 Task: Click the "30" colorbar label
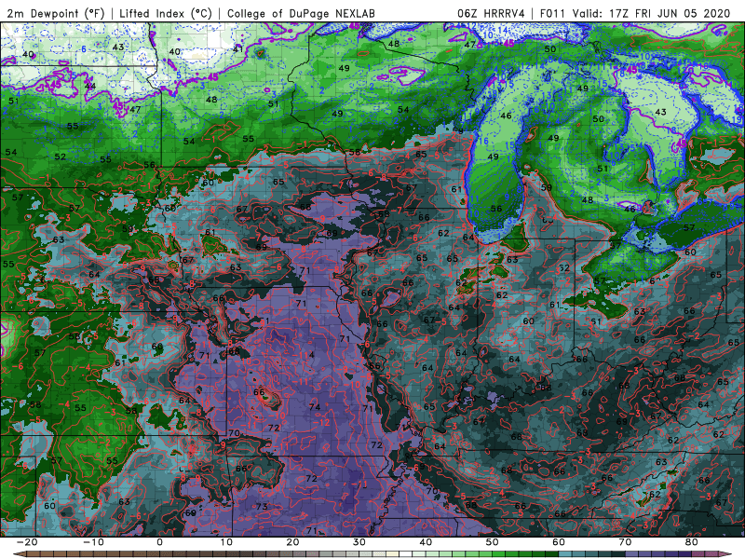tap(359, 542)
